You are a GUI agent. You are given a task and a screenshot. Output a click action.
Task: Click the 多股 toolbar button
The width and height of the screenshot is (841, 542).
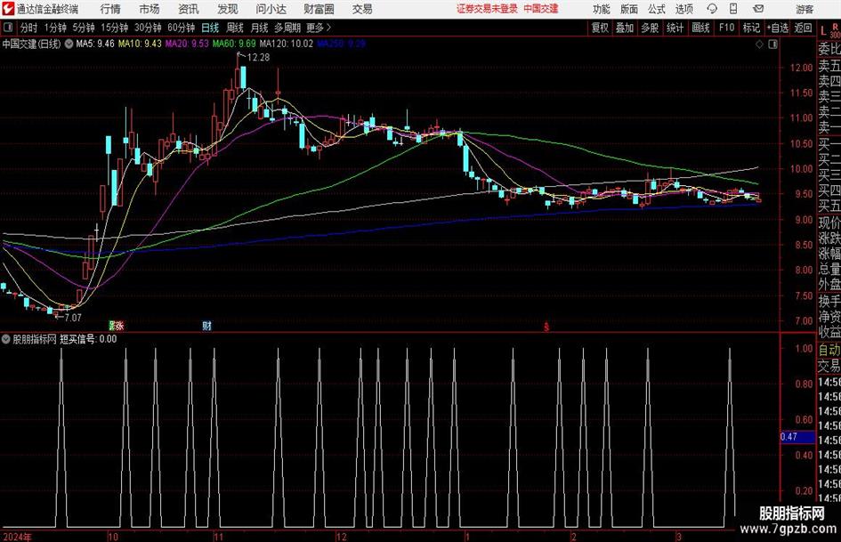click(650, 28)
